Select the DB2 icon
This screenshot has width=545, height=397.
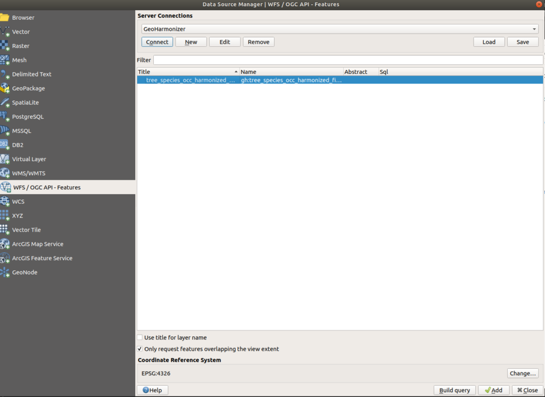(x=4, y=145)
